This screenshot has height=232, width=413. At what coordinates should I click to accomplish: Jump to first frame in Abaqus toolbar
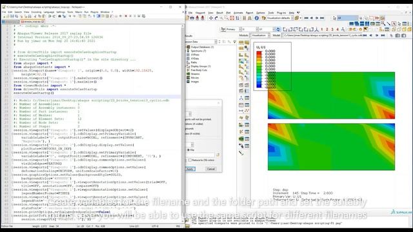pyautogui.click(x=306, y=18)
